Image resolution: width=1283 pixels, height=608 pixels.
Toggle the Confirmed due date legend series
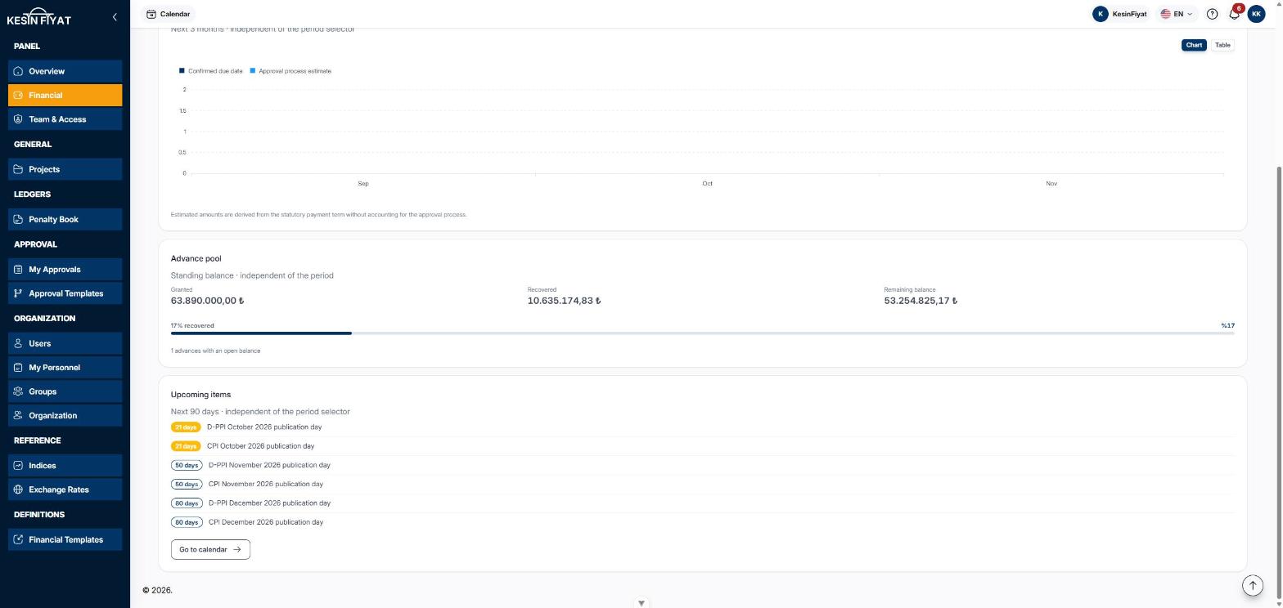pyautogui.click(x=211, y=71)
